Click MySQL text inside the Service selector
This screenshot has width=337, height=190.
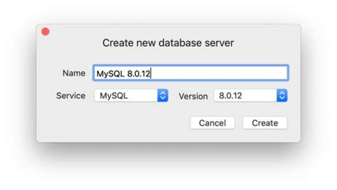click(x=114, y=96)
